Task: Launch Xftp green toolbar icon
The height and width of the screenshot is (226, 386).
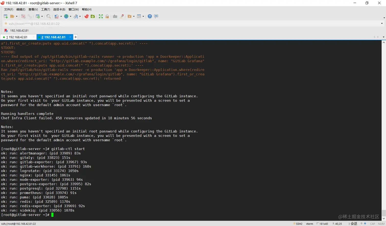Action: coord(93,16)
